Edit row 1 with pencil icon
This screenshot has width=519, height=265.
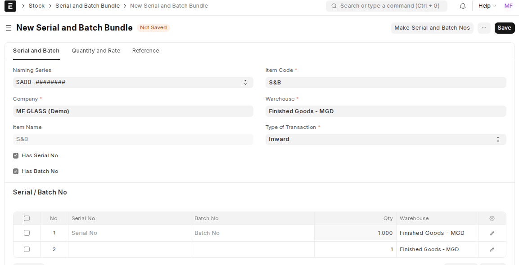[492, 233]
